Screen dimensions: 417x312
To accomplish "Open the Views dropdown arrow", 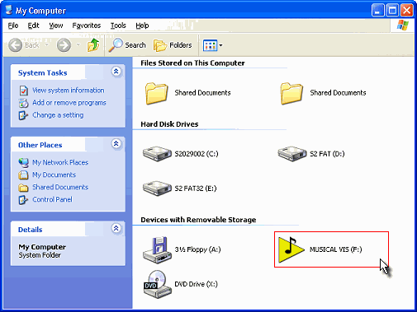I will (x=220, y=45).
